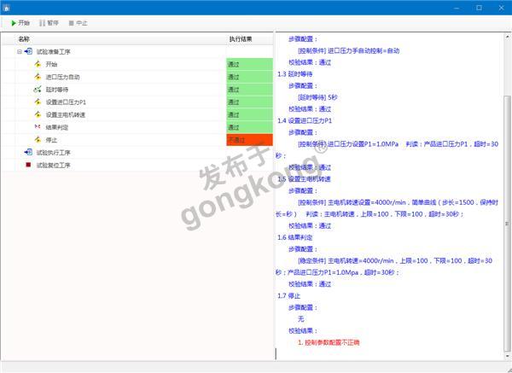Click the 试验执行工序 process icon
Screen dimensions: 512x373
pyautogui.click(x=28, y=152)
